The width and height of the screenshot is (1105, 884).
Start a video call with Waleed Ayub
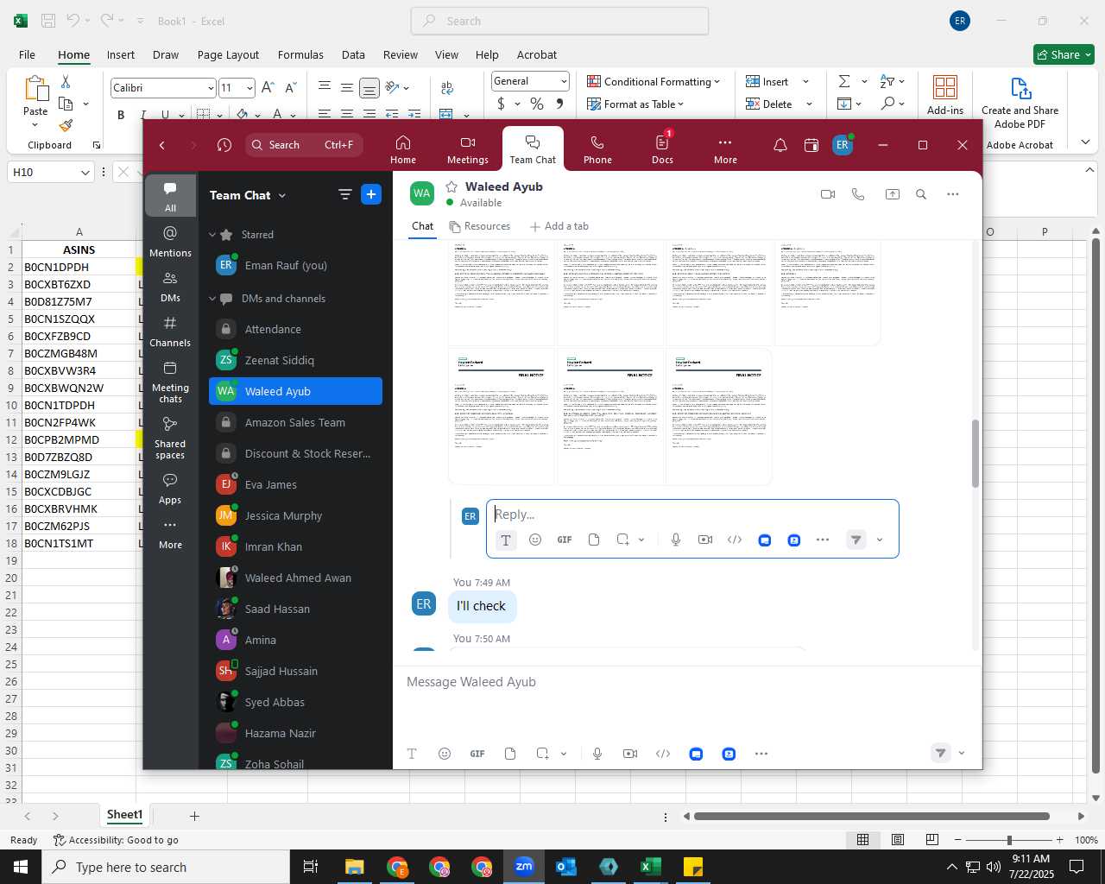tap(828, 194)
